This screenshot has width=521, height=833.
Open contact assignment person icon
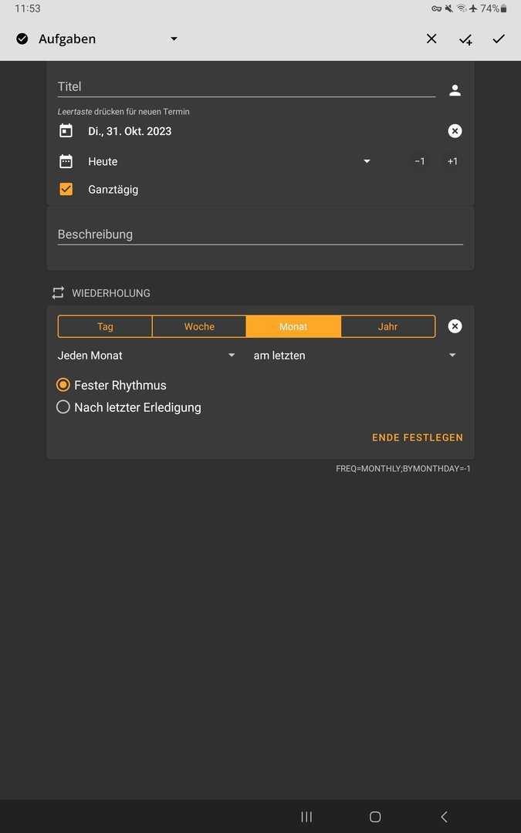(x=455, y=91)
